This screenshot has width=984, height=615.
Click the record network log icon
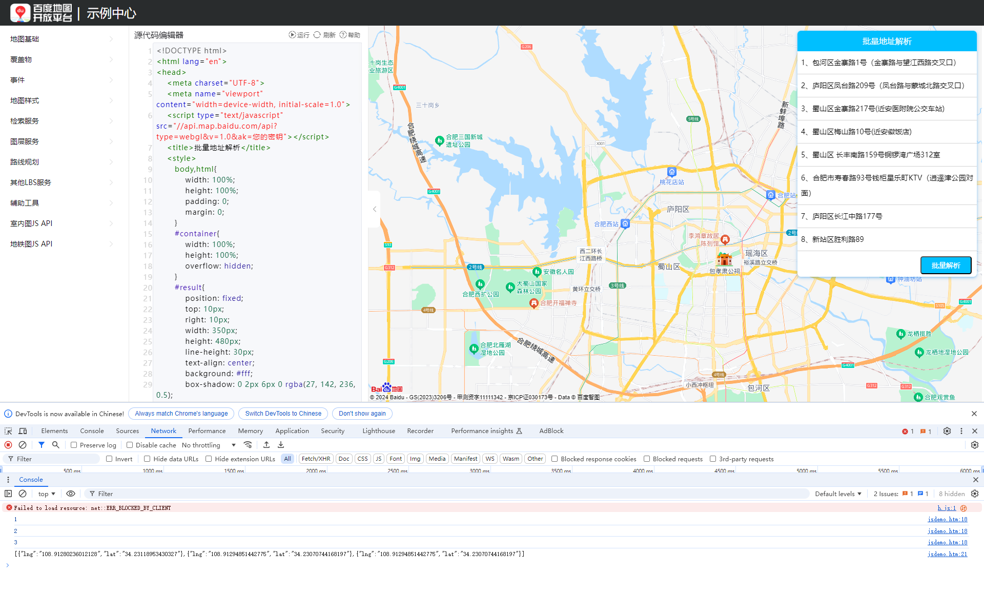click(8, 445)
